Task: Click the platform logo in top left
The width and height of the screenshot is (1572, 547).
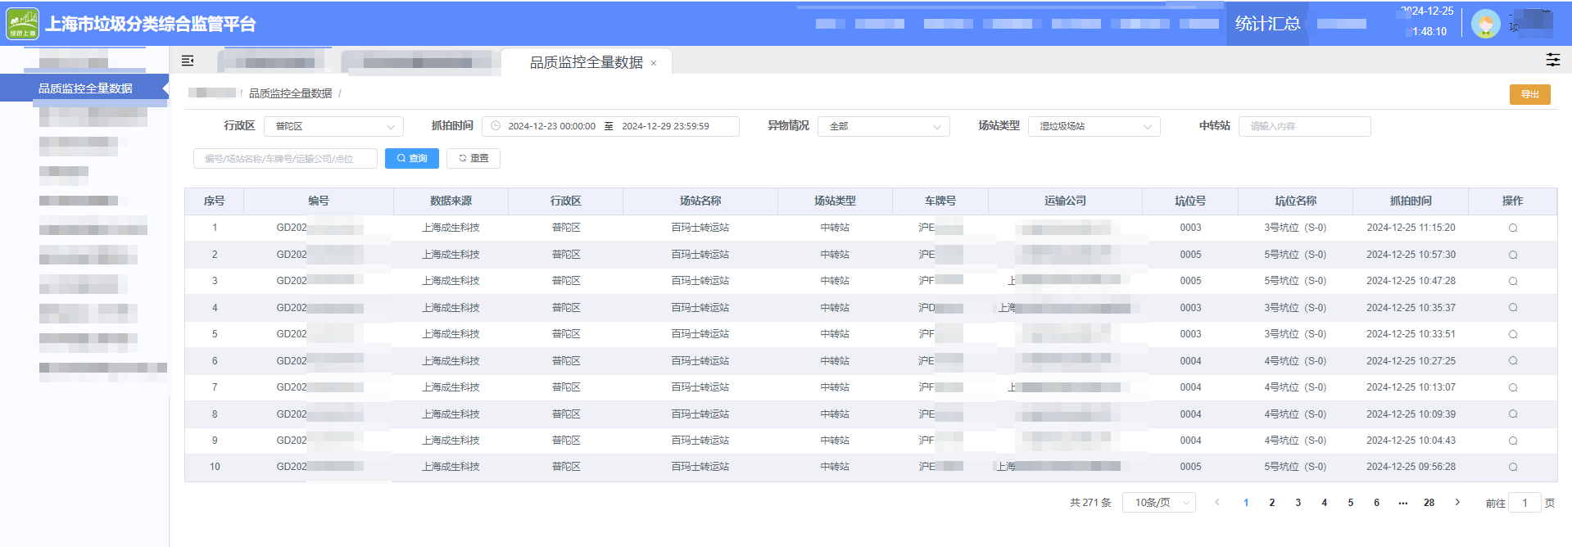Action: 22,24
